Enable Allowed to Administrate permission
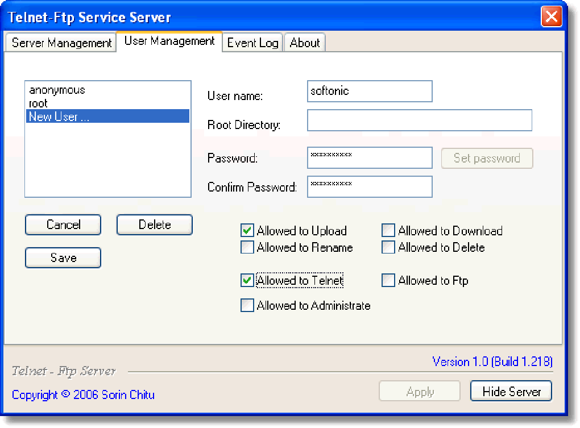 click(247, 305)
